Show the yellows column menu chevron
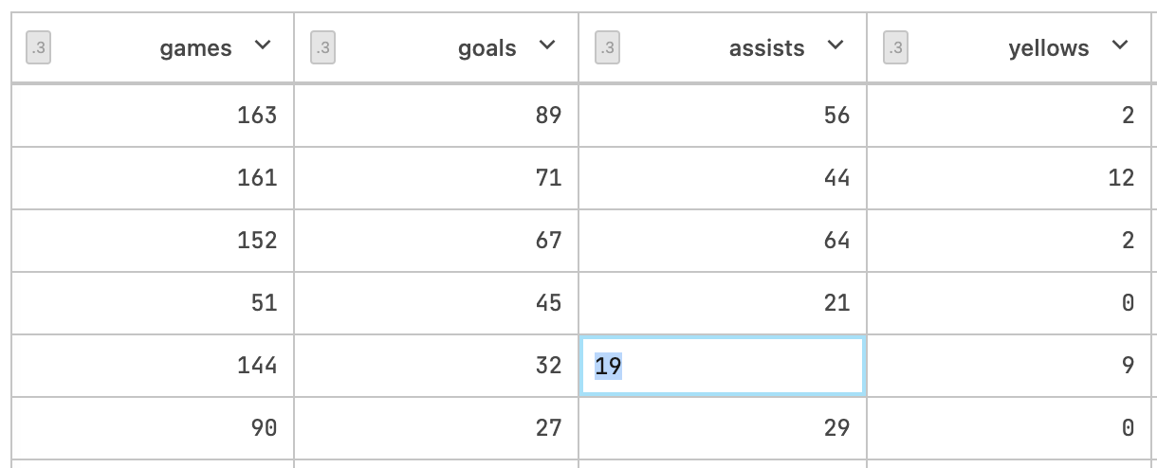The width and height of the screenshot is (1157, 468). pyautogui.click(x=1120, y=45)
